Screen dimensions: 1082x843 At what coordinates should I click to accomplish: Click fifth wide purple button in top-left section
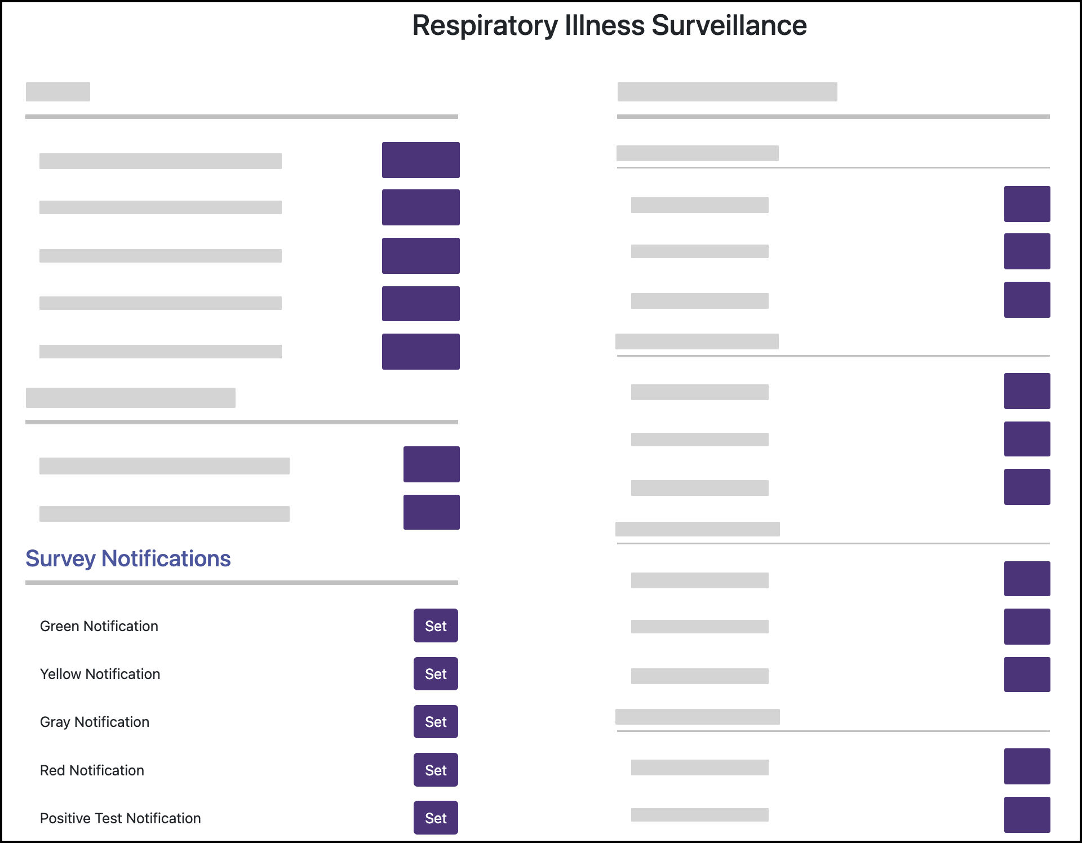pos(420,352)
